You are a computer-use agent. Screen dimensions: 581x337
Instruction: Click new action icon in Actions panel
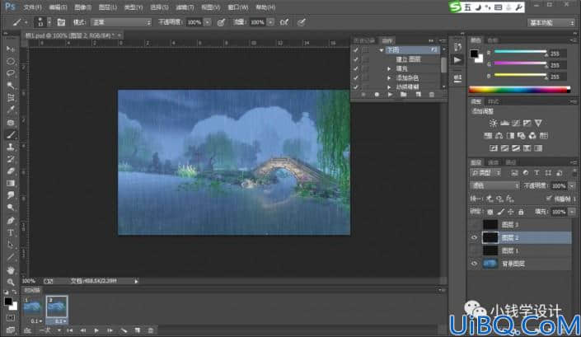[x=418, y=95]
